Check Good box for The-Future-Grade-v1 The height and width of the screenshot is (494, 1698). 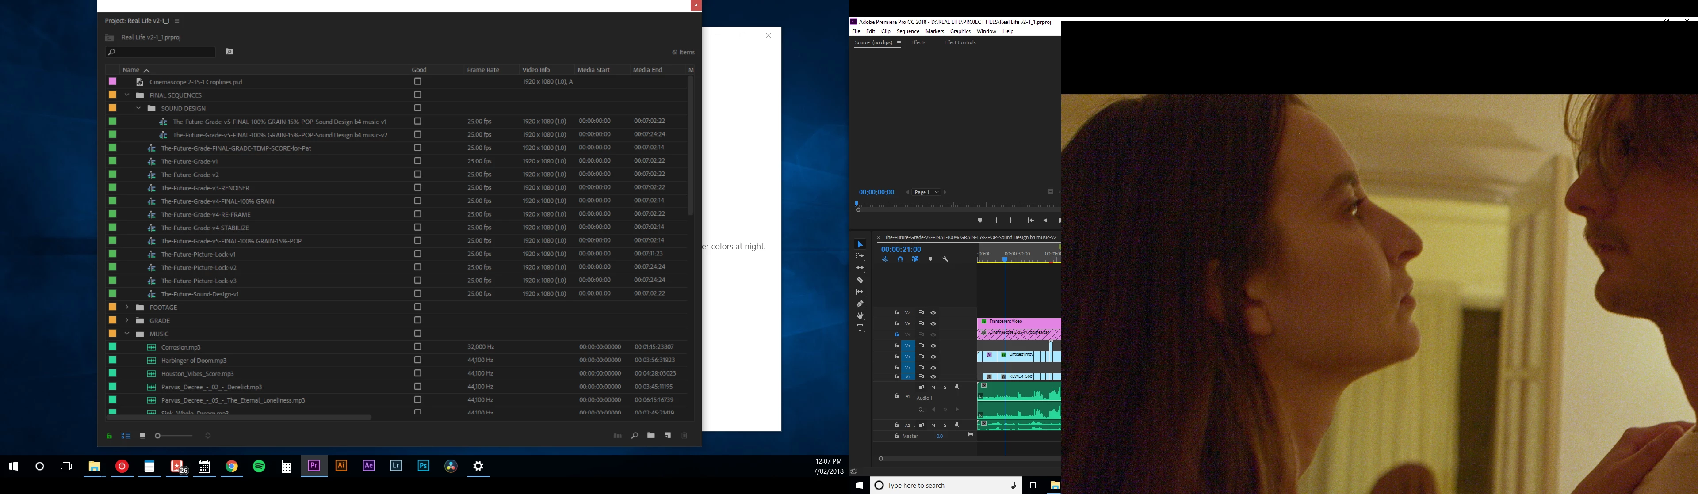pyautogui.click(x=417, y=161)
